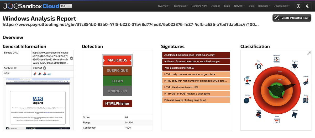
Task: Click the BASIC badge next to logo
Action: pos(66,6)
